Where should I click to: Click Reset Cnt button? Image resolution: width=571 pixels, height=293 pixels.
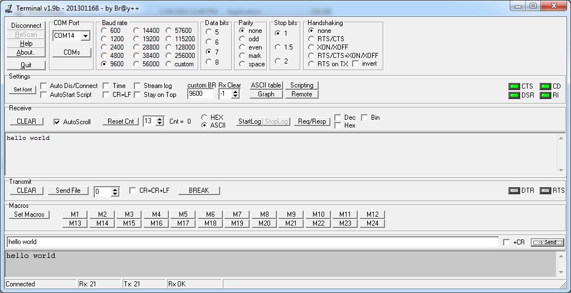[x=120, y=121]
